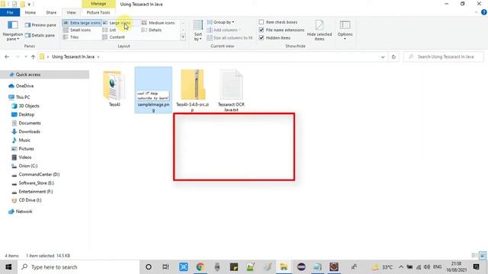Collapse the ribbon with the chevron

(x=476, y=12)
